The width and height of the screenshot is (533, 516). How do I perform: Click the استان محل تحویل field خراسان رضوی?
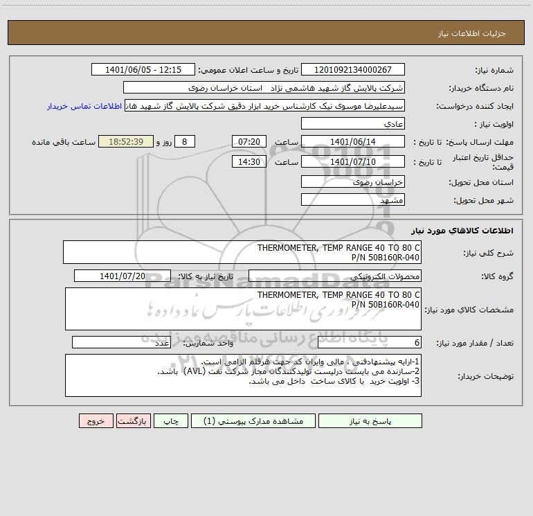(353, 181)
